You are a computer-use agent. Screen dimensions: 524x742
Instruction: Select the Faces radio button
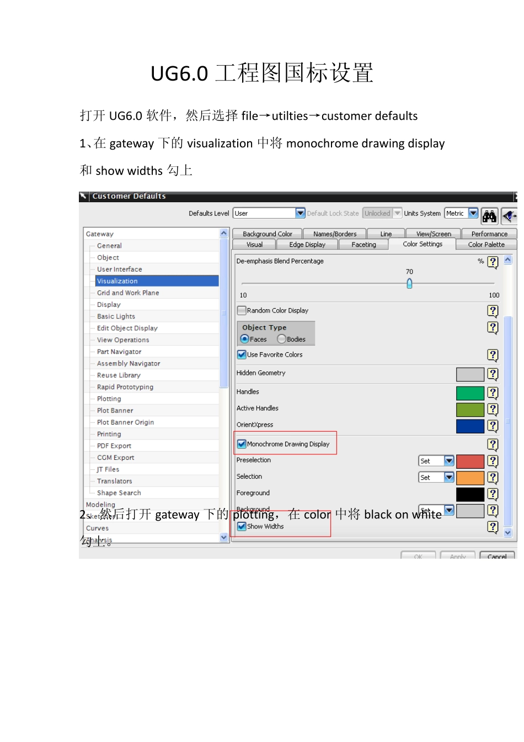coord(245,339)
